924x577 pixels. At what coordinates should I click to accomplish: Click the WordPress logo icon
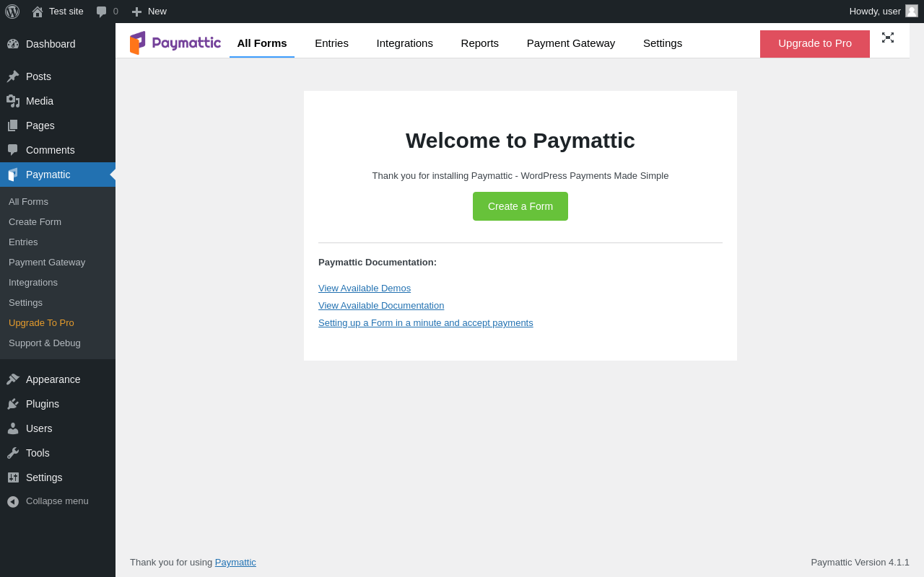pyautogui.click(x=12, y=12)
